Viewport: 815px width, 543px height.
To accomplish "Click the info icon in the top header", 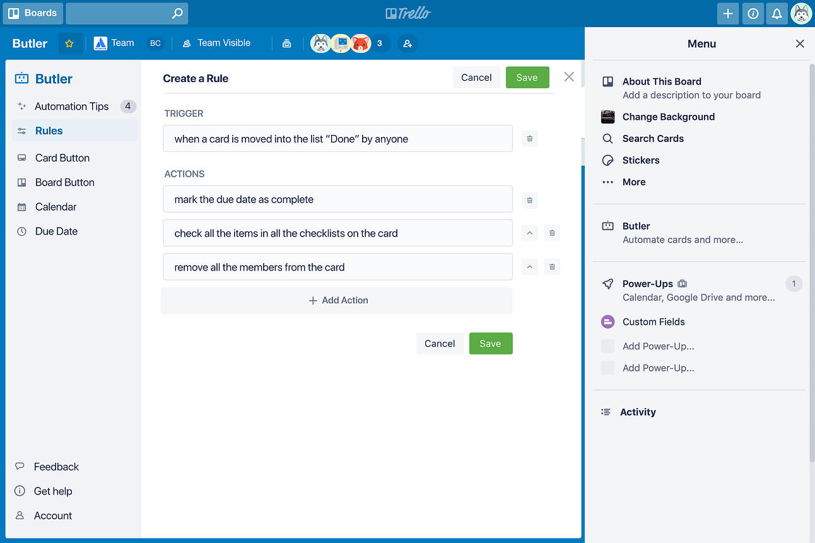I will 753,13.
